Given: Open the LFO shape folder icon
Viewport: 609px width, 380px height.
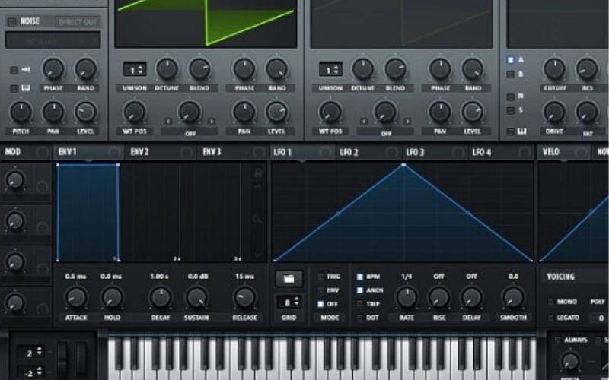Looking at the screenshot, I should coord(289,279).
